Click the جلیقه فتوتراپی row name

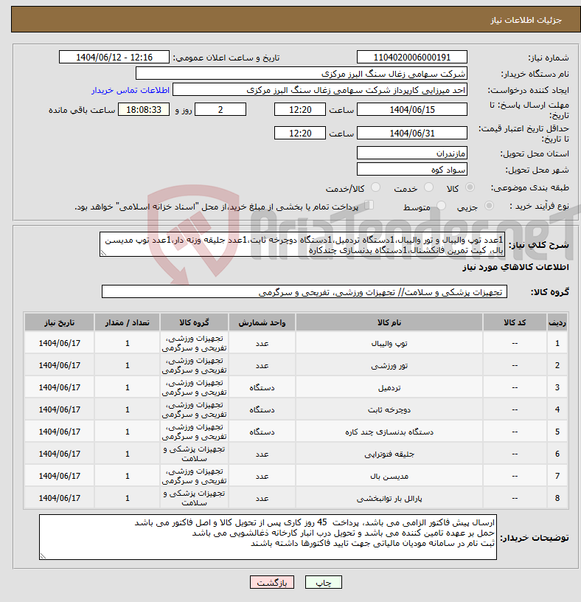pos(389,454)
